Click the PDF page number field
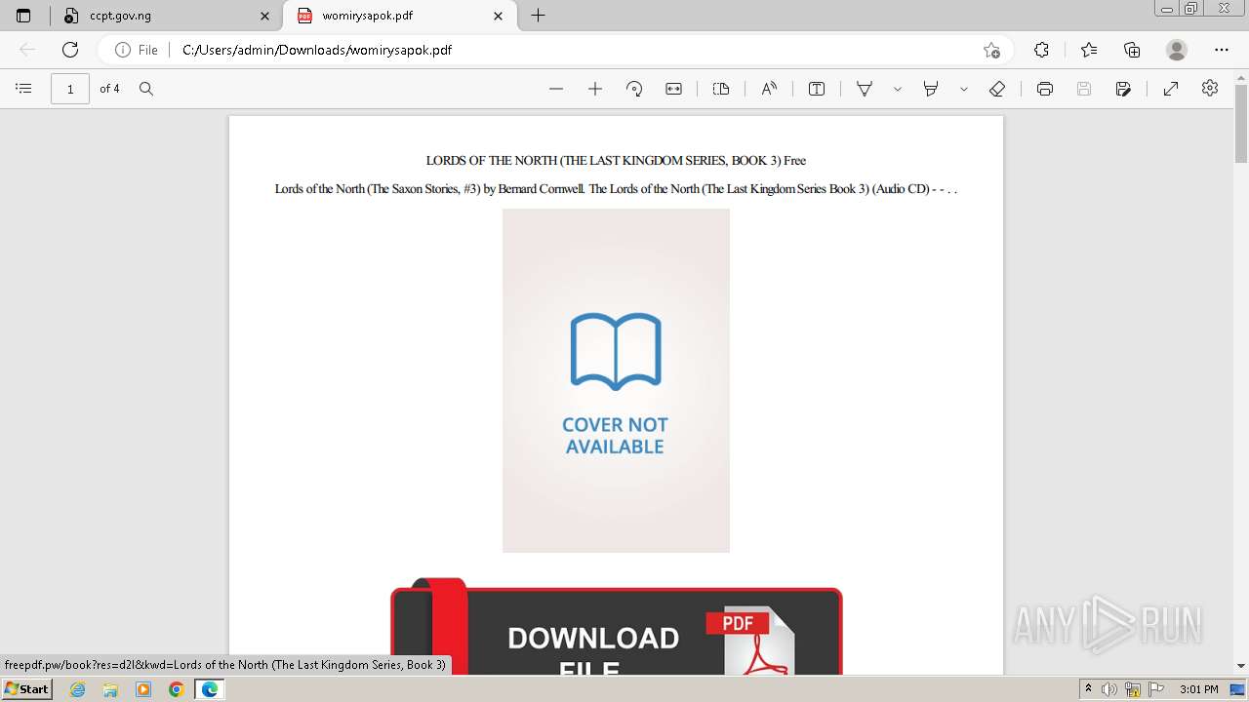The height and width of the screenshot is (702, 1249). tap(70, 89)
